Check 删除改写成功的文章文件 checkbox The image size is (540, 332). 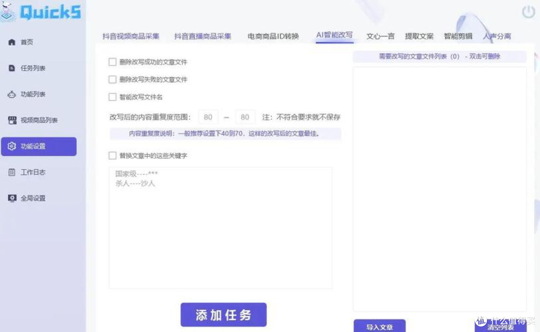pyautogui.click(x=112, y=62)
